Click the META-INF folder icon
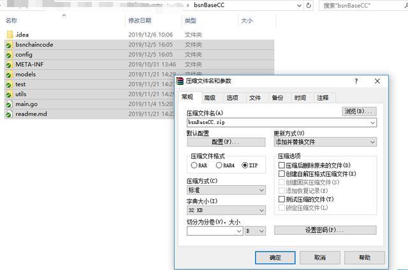The height and width of the screenshot is (270, 408). [x=9, y=64]
